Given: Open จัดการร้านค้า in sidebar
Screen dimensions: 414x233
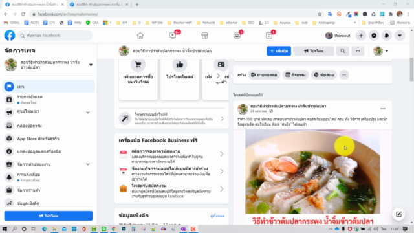Looking at the screenshot, I should (49, 190).
